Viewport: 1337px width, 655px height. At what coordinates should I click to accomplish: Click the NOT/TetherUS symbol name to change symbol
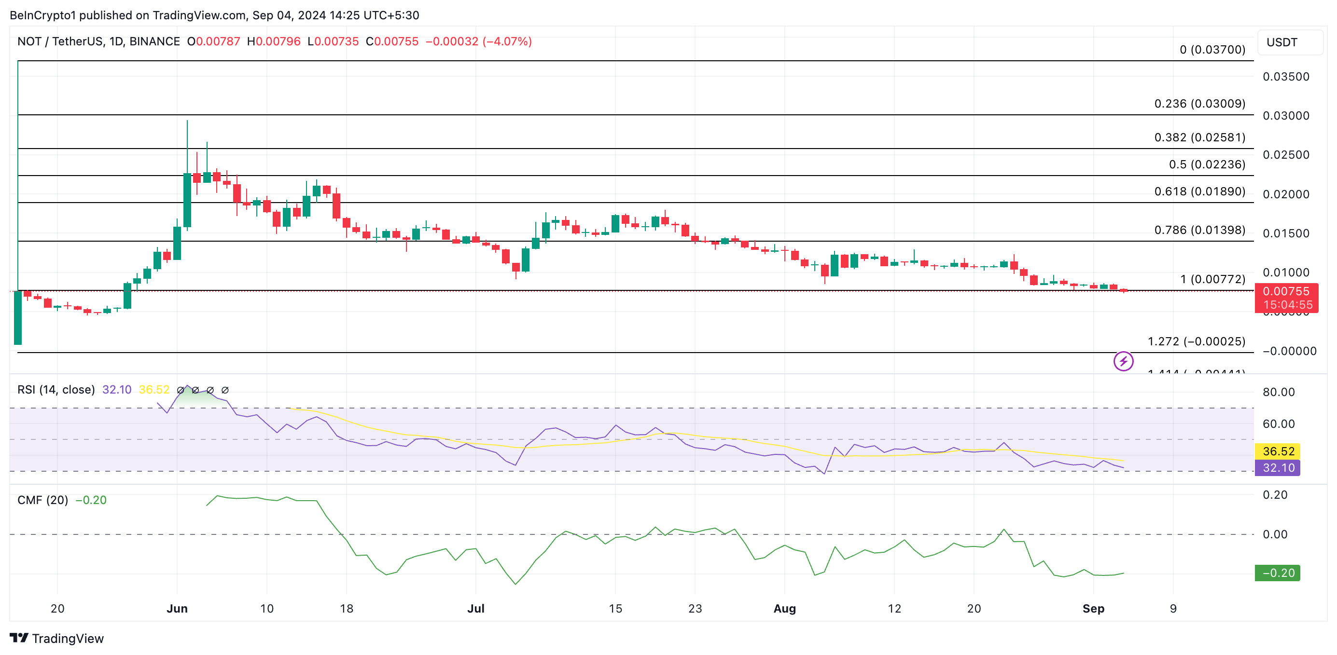pyautogui.click(x=62, y=42)
